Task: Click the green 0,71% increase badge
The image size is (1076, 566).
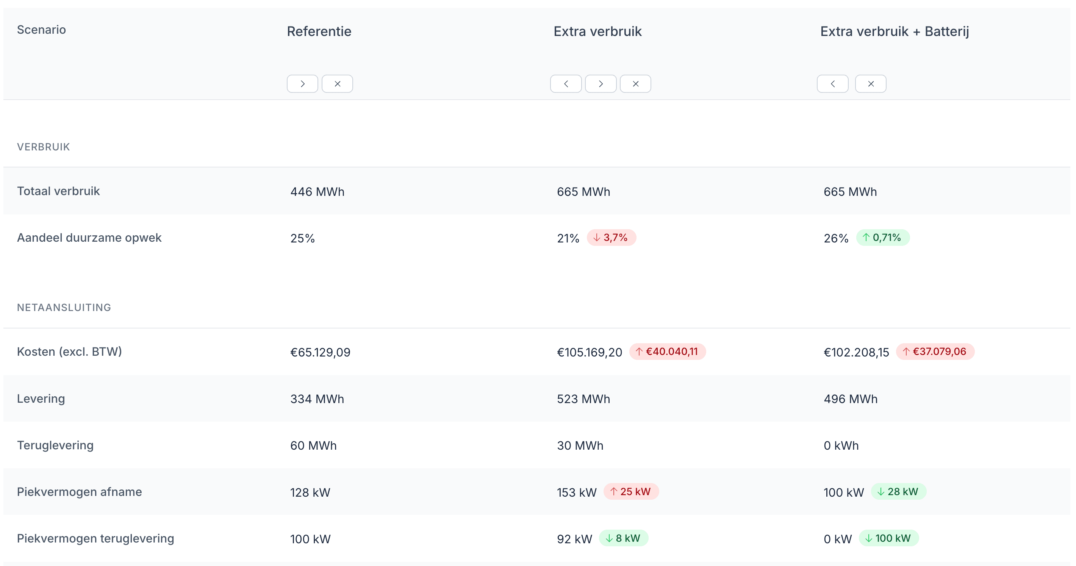Action: [882, 238]
